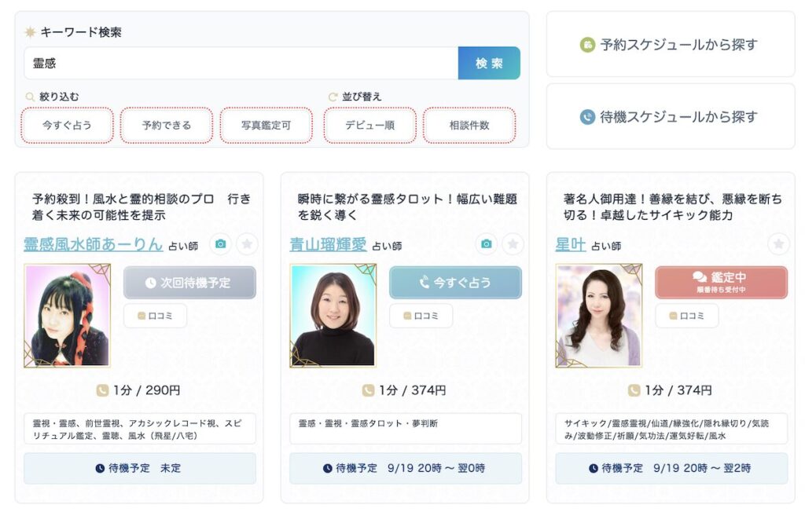
Task: Favorite 霊感風水師あーりん with the star icon
Action: [247, 244]
